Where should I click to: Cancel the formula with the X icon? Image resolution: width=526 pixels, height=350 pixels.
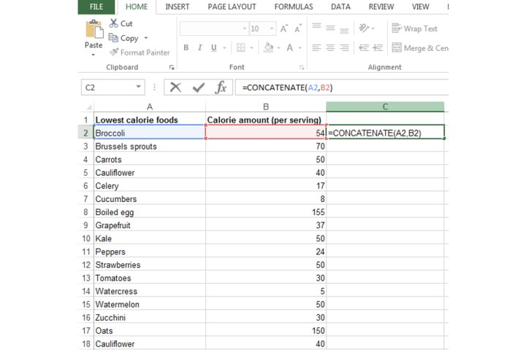point(175,87)
